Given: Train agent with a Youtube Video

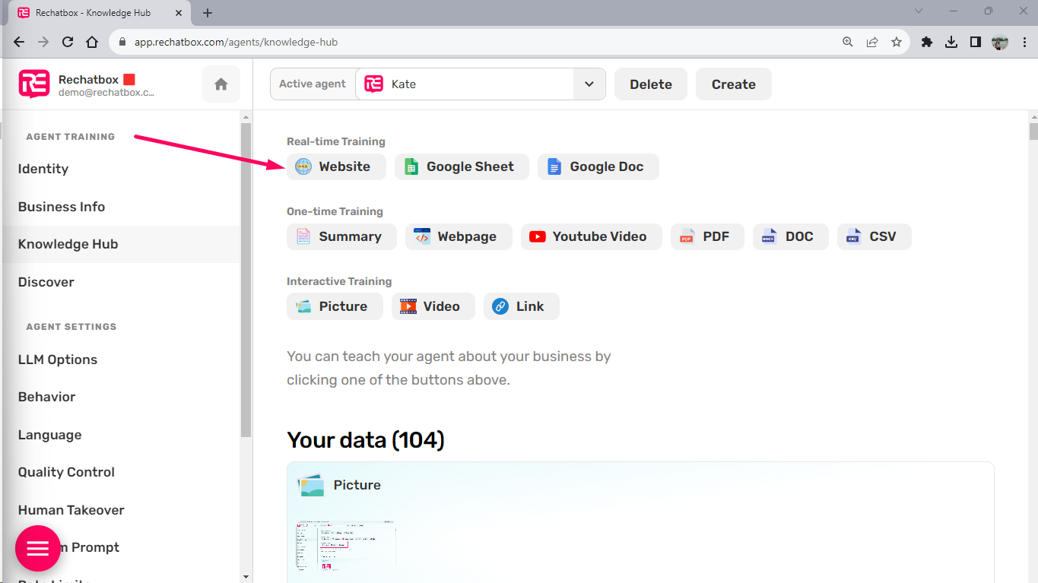Looking at the screenshot, I should pyautogui.click(x=592, y=236).
